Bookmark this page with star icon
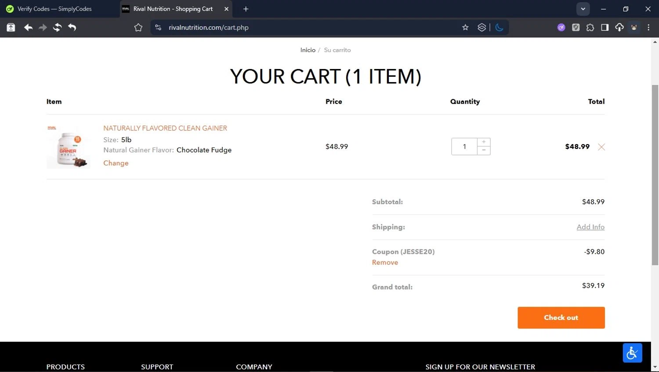Image resolution: width=659 pixels, height=372 pixels. tap(465, 28)
